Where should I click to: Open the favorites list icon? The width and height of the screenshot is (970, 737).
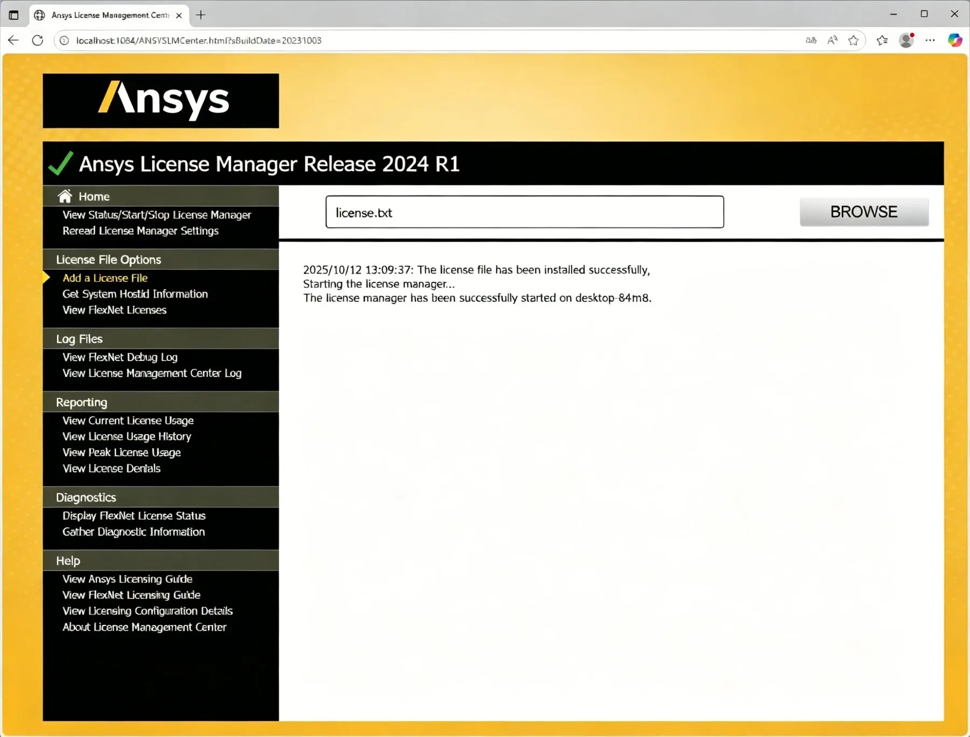882,40
